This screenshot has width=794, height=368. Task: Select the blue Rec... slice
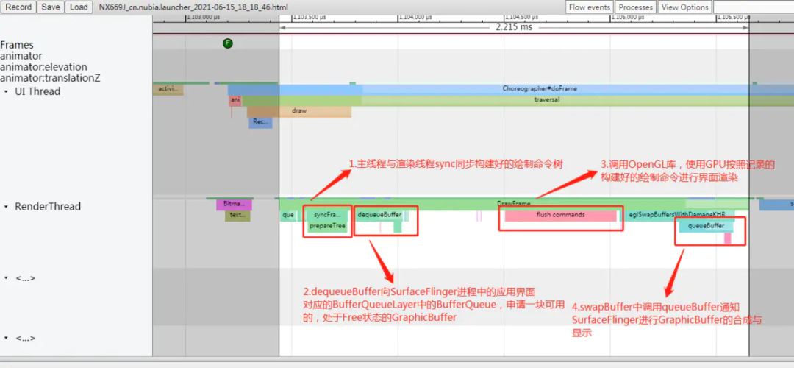(260, 122)
